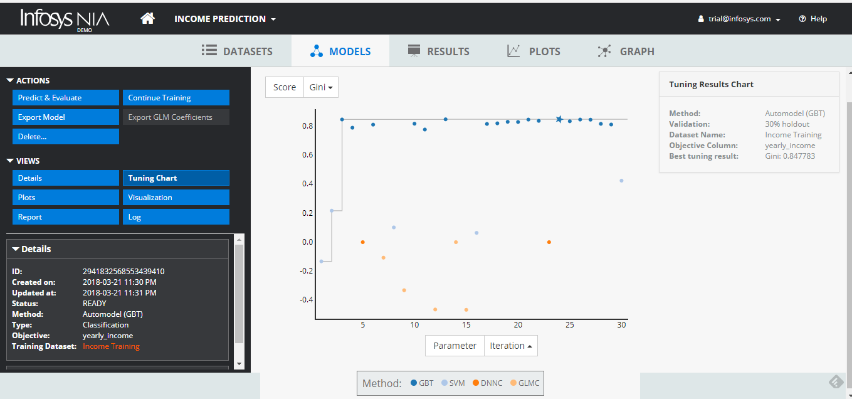Image resolution: width=852 pixels, height=399 pixels.
Task: Click the Results presentation icon
Action: click(413, 51)
